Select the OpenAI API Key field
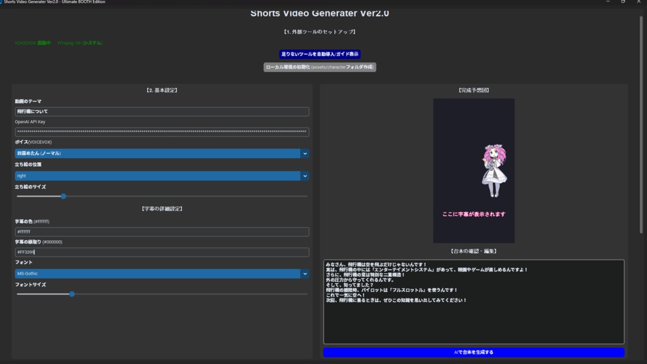647x364 pixels. pos(160,131)
